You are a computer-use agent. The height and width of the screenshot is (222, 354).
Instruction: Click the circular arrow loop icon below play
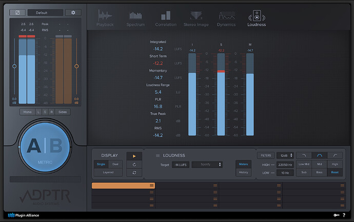coord(134,165)
